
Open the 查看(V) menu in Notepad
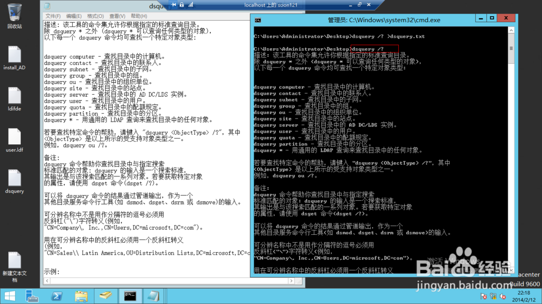click(117, 16)
